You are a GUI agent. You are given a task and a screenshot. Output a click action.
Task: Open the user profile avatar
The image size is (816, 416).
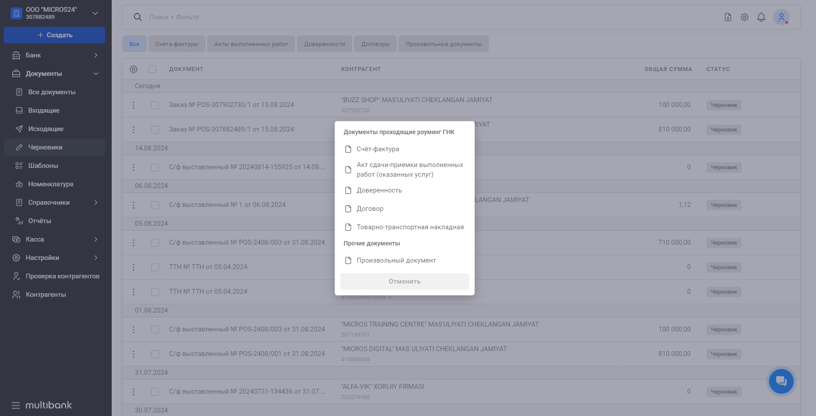pyautogui.click(x=781, y=17)
